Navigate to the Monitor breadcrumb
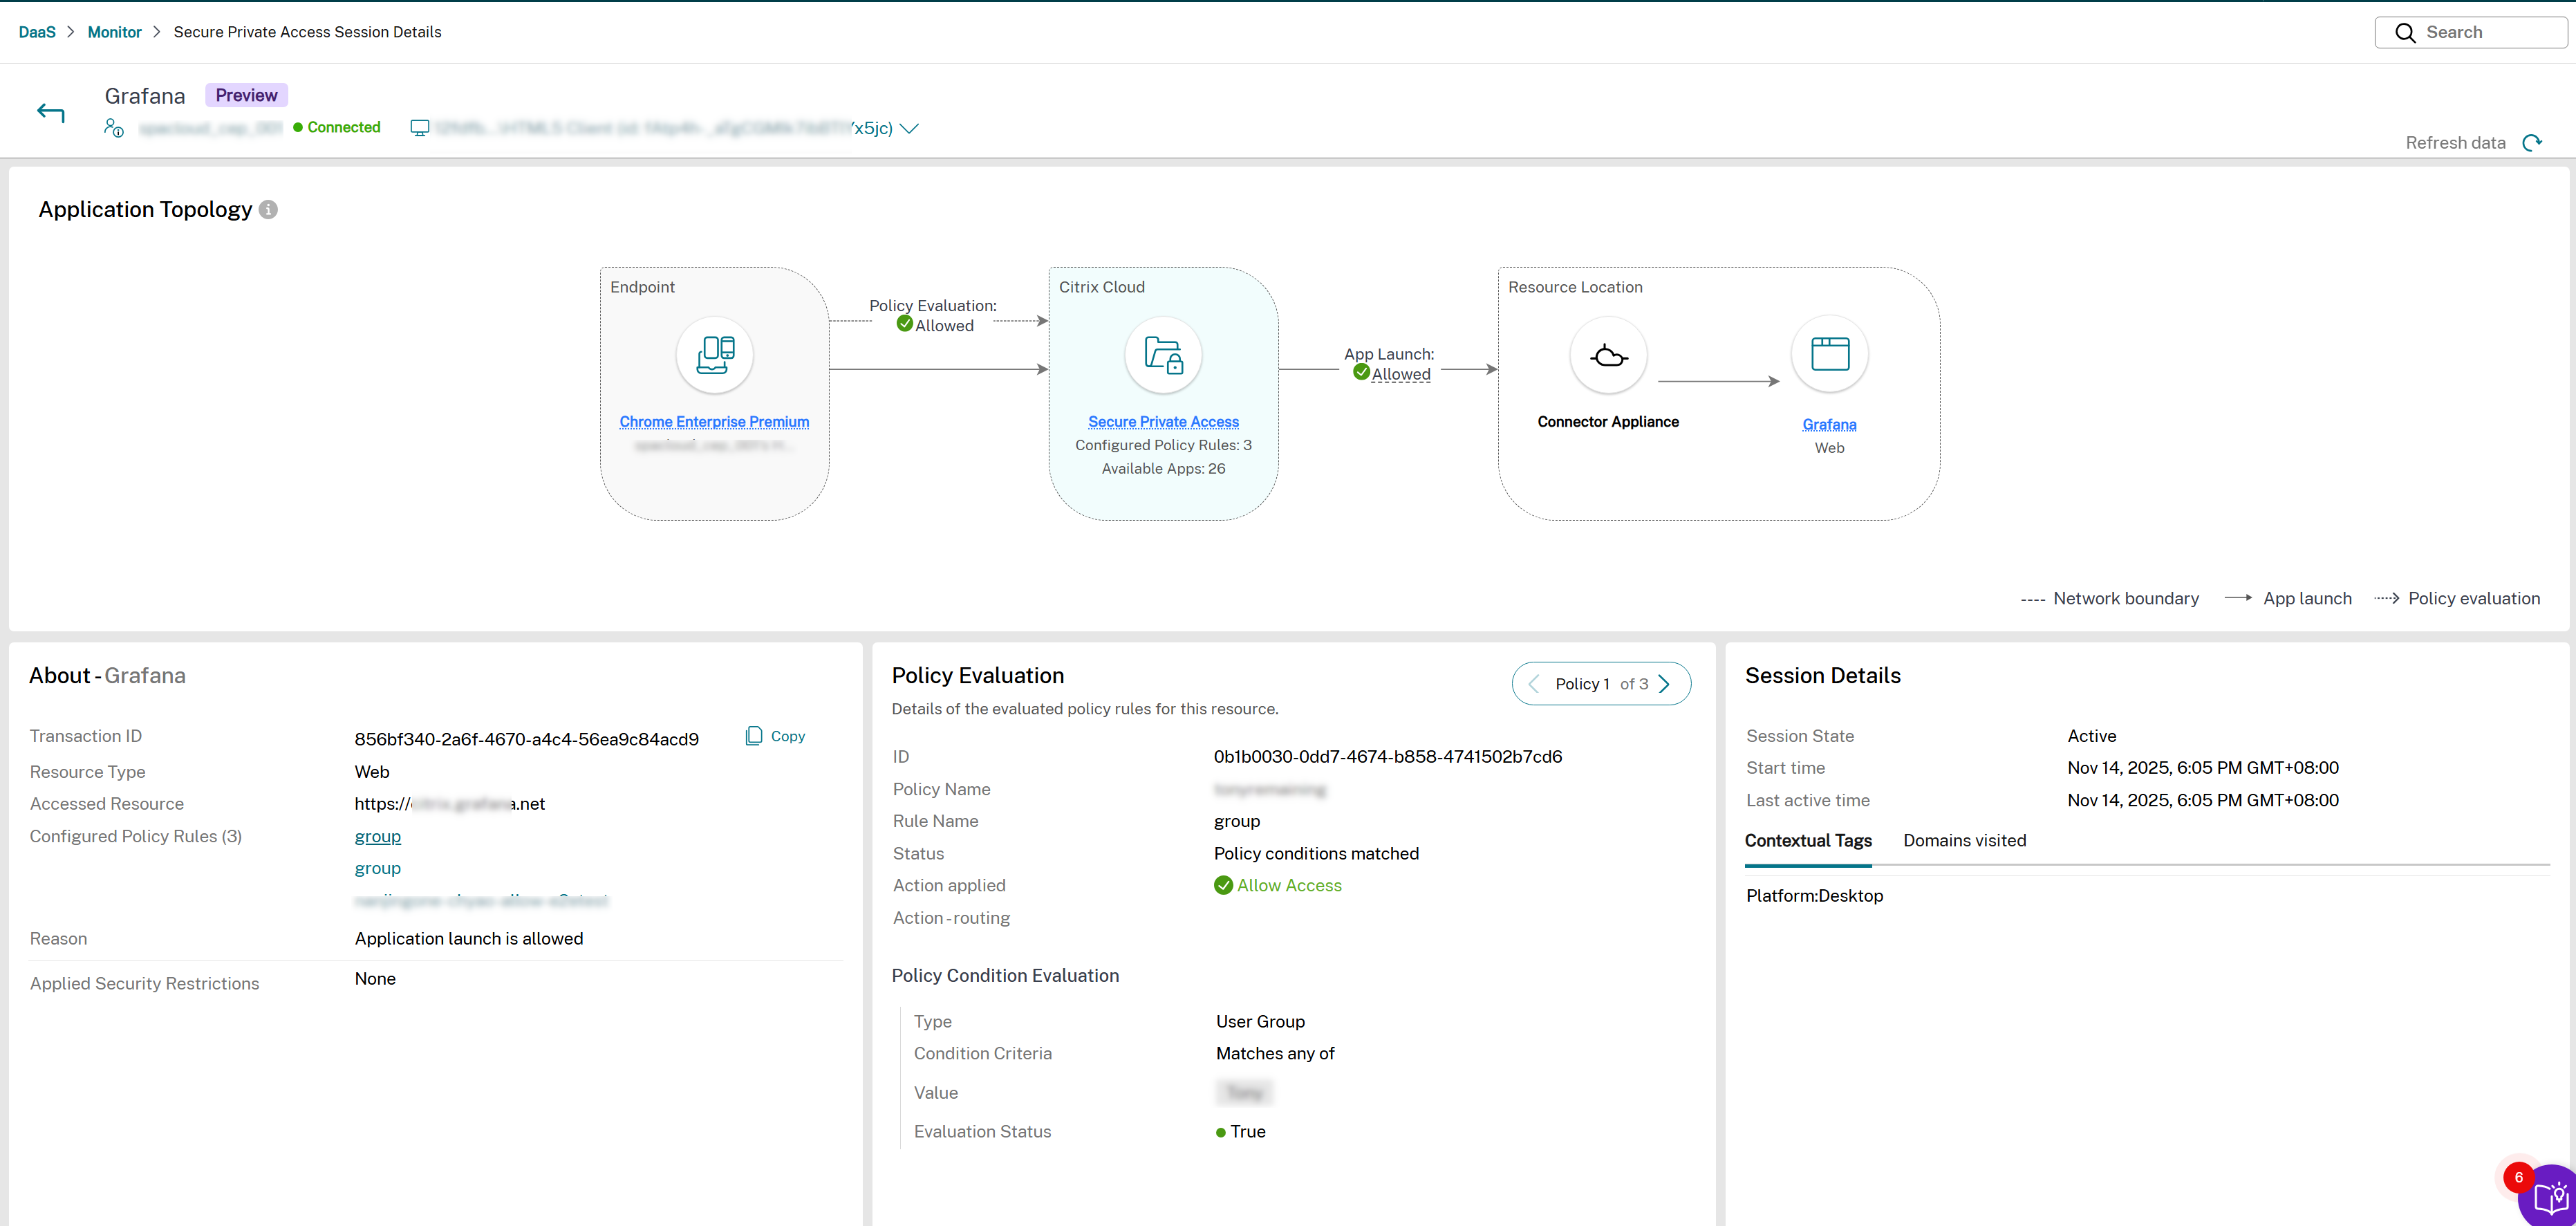This screenshot has height=1226, width=2576. click(114, 31)
